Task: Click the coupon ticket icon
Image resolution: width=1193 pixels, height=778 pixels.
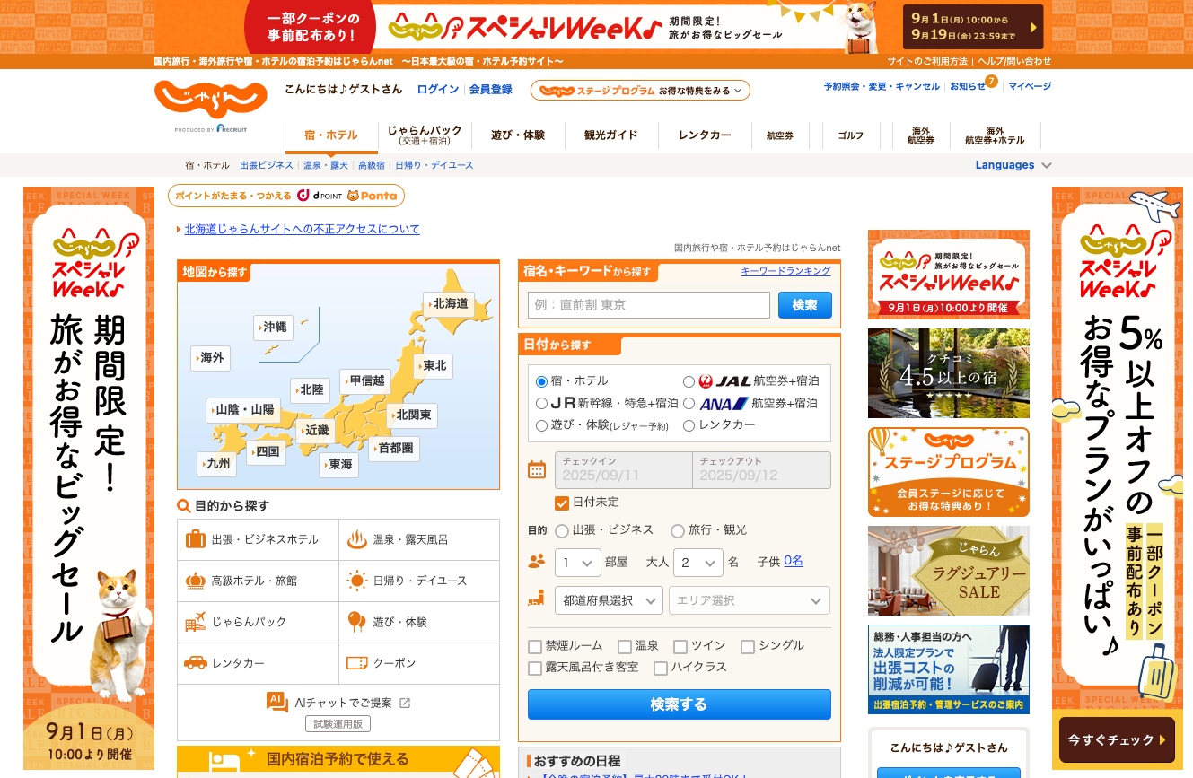Action: [357, 663]
